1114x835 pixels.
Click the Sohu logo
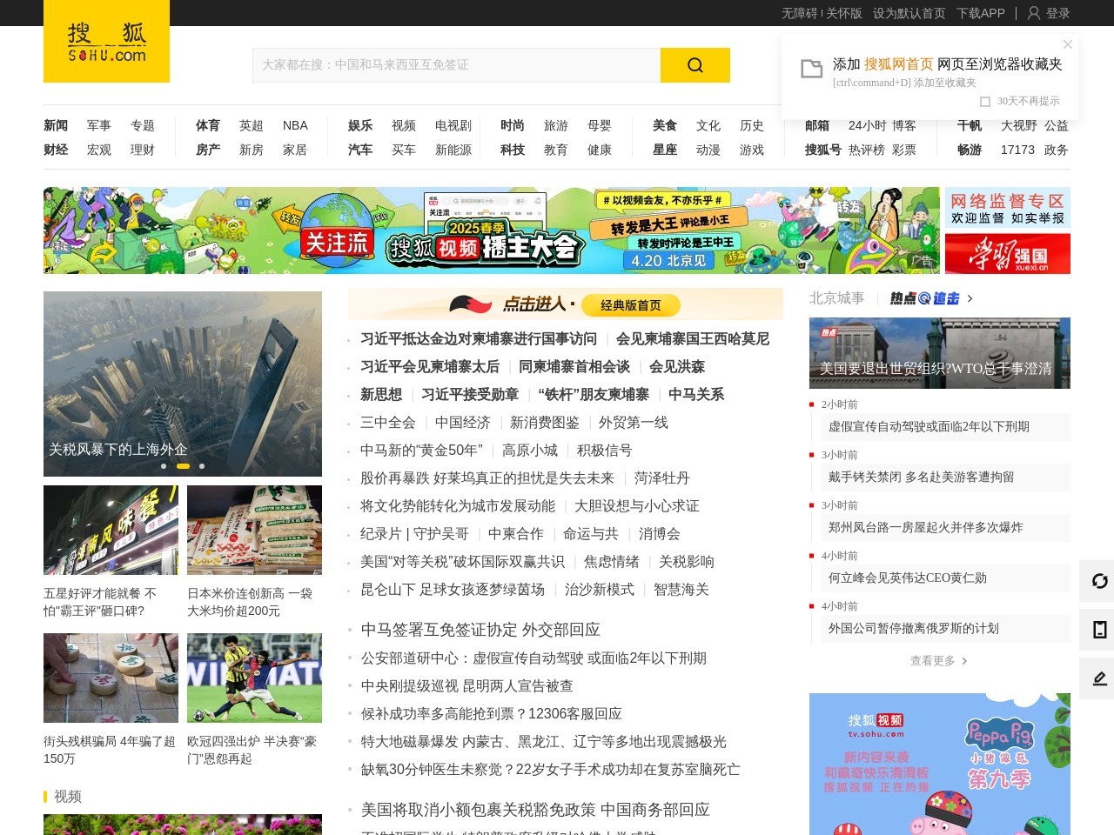point(106,42)
